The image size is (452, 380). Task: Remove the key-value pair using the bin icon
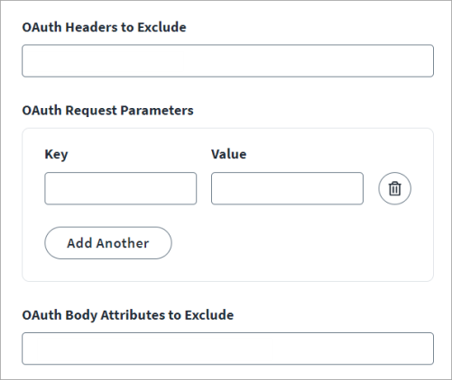tap(394, 188)
